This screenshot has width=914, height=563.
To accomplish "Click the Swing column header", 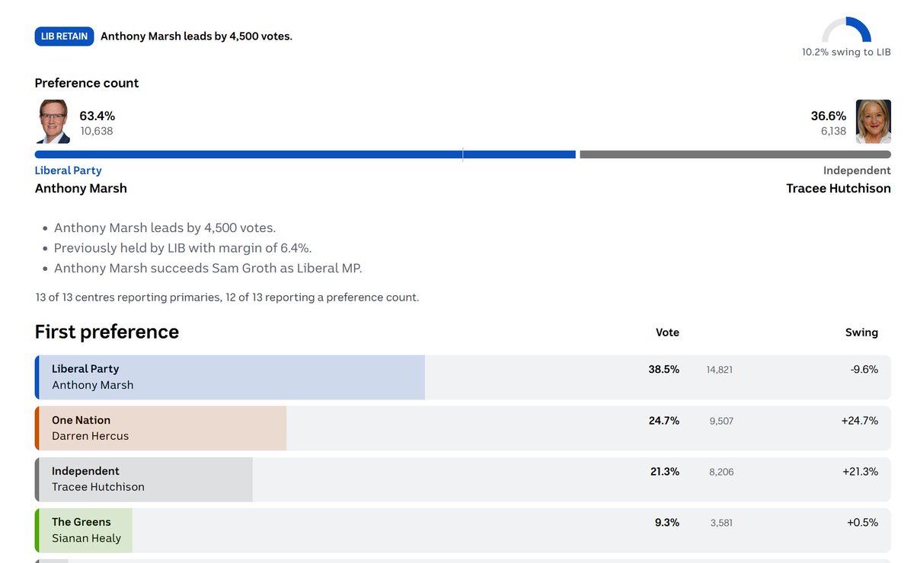I will coord(861,332).
